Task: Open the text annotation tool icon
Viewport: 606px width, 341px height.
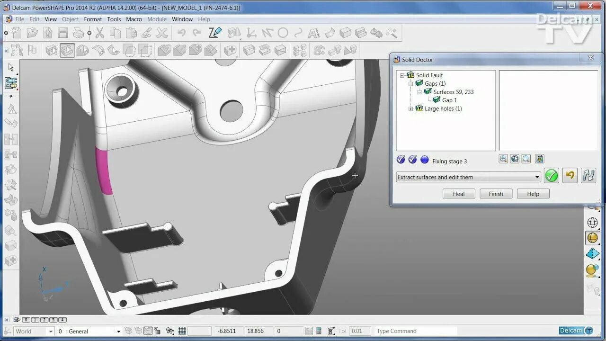Action: tap(313, 33)
